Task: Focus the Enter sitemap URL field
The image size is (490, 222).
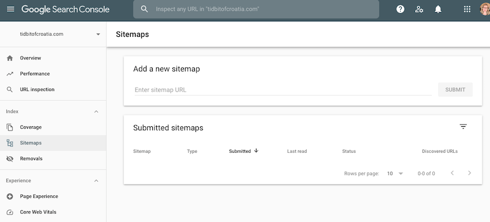Action: point(283,90)
